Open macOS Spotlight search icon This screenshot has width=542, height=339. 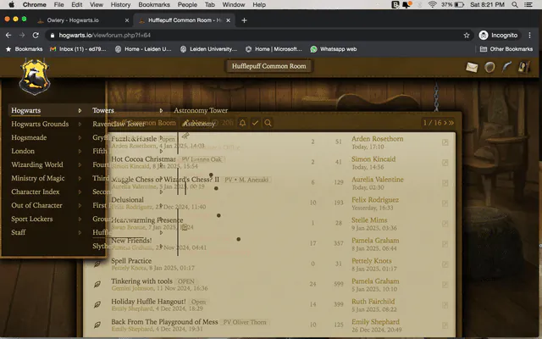tap(515, 4)
